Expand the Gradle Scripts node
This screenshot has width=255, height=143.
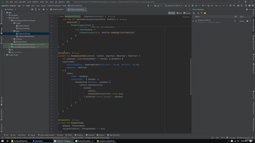(4, 55)
